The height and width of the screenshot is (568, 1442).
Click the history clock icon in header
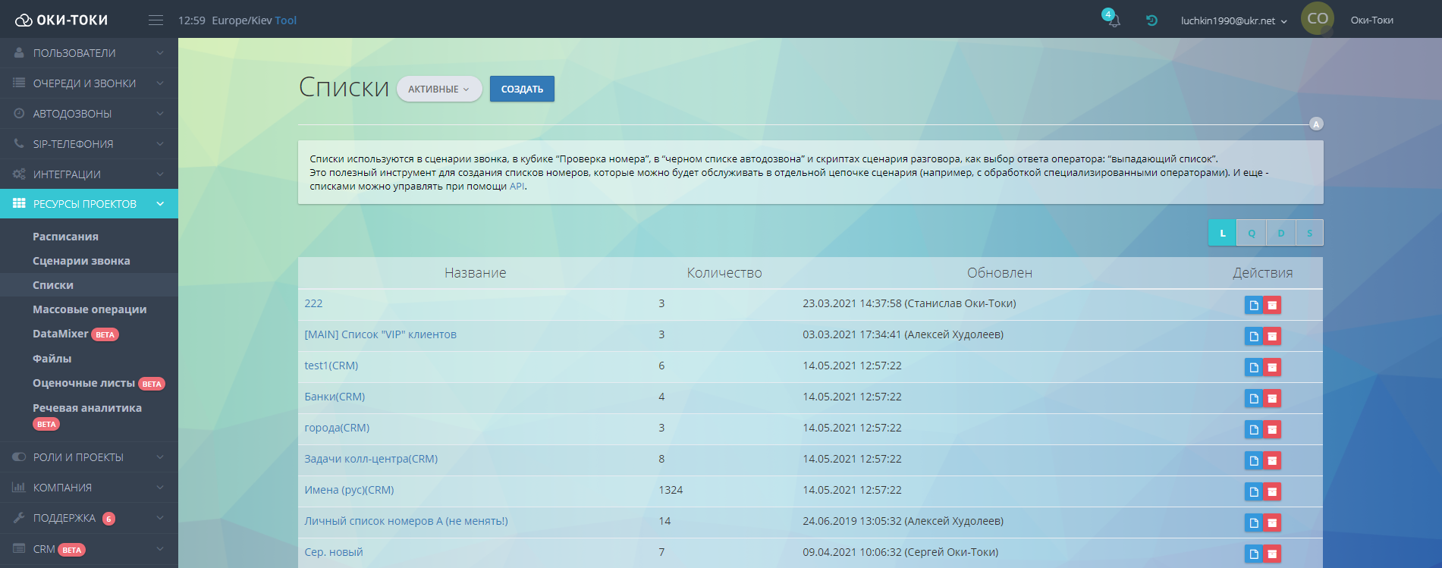(1151, 20)
